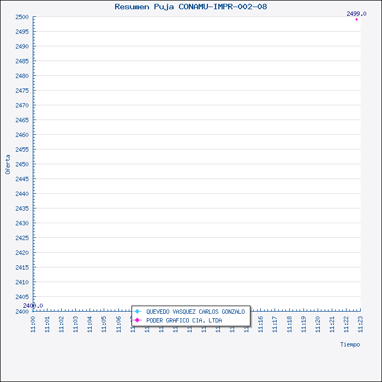Click the 2425 label on the Oferta axis
This screenshot has width=382, height=382.
pyautogui.click(x=22, y=238)
